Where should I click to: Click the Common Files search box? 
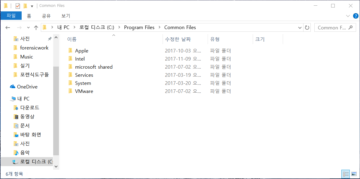(335, 28)
